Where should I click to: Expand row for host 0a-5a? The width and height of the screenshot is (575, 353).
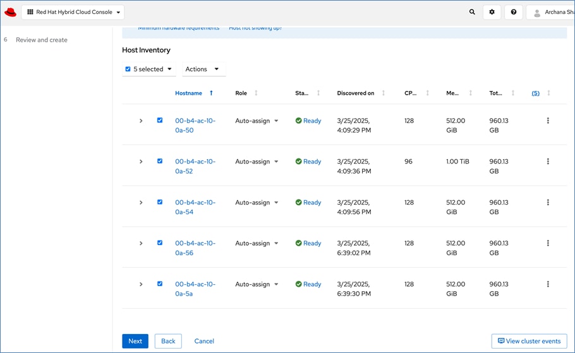coord(141,284)
